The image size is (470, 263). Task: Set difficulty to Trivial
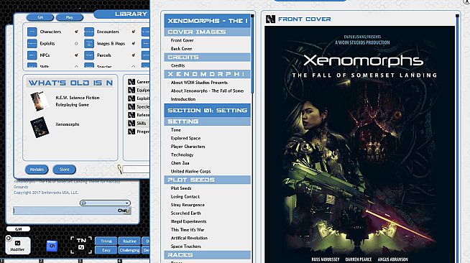pos(106,241)
